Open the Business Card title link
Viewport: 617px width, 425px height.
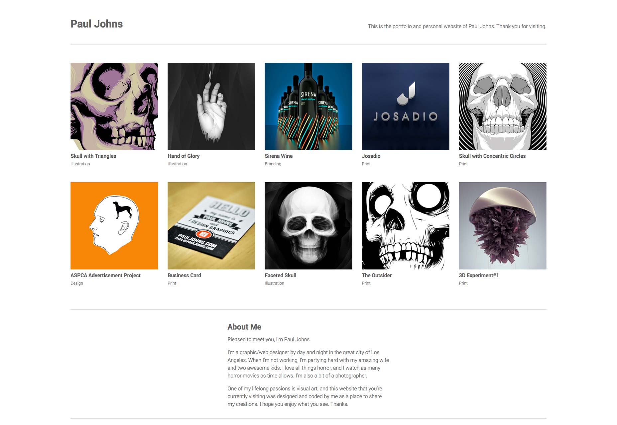184,275
